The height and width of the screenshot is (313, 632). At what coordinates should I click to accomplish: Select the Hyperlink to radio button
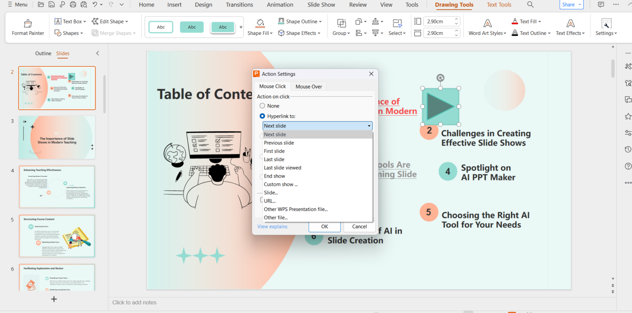pyautogui.click(x=262, y=116)
